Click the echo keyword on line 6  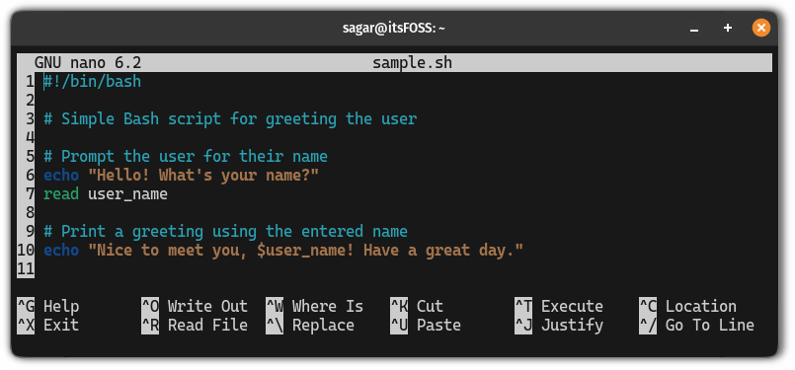click(61, 176)
